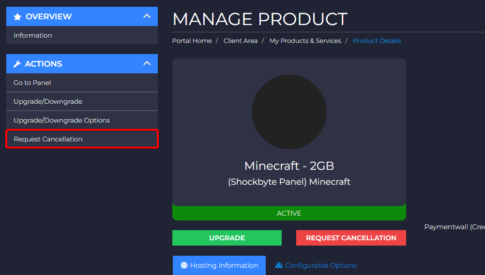Click the green Upgrade button

click(227, 238)
